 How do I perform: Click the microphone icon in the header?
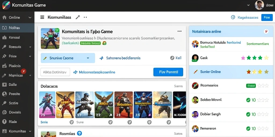pyautogui.click(x=78, y=17)
